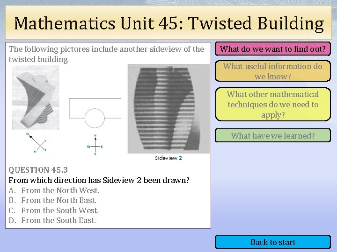This screenshot has width=337, height=252.
Task: Select 'What other mathematical techniques' yellow button
Action: tap(273, 105)
